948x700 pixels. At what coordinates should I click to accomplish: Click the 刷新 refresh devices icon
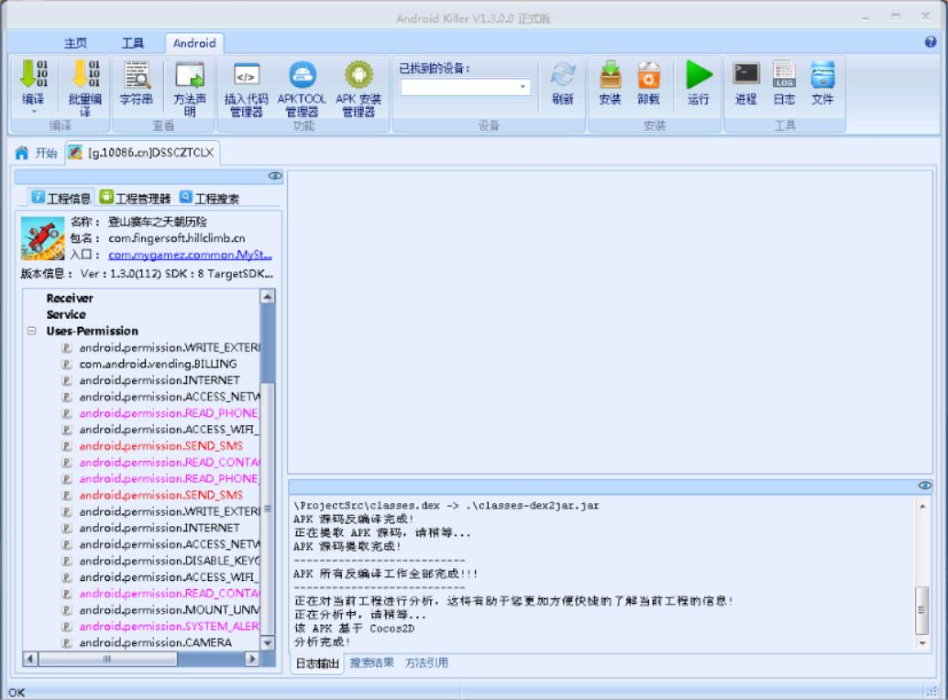563,75
